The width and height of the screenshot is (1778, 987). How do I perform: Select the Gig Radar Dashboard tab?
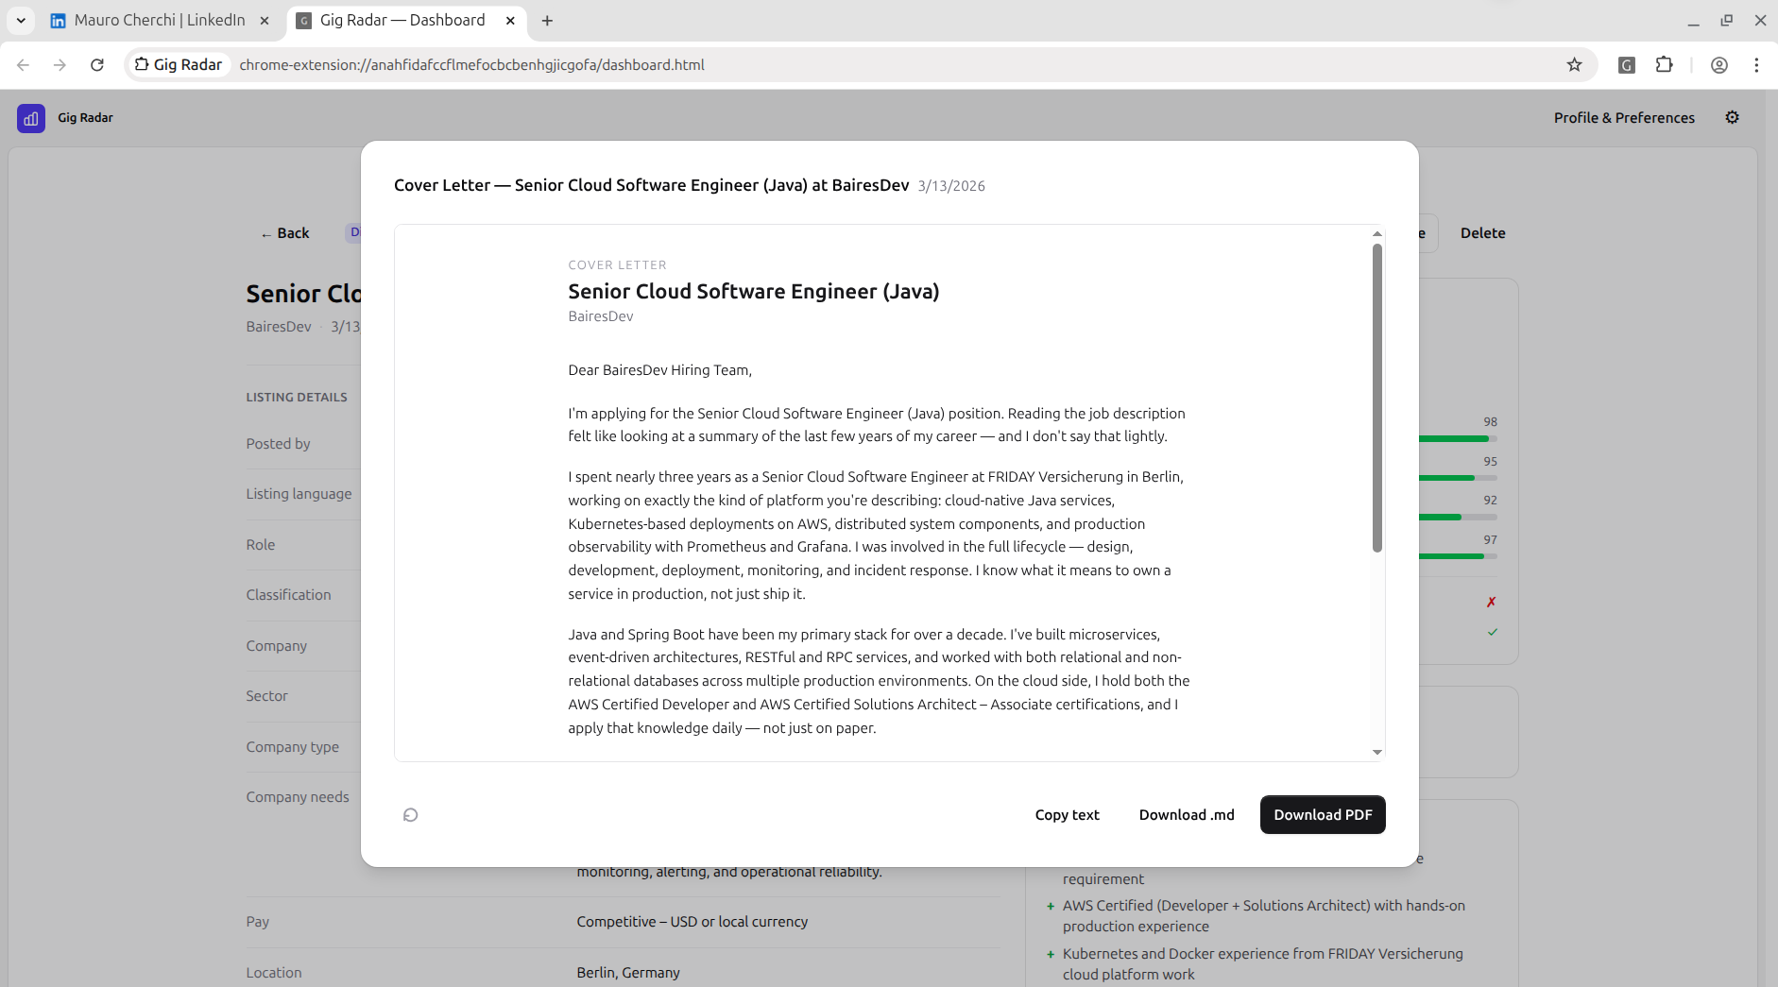click(405, 20)
